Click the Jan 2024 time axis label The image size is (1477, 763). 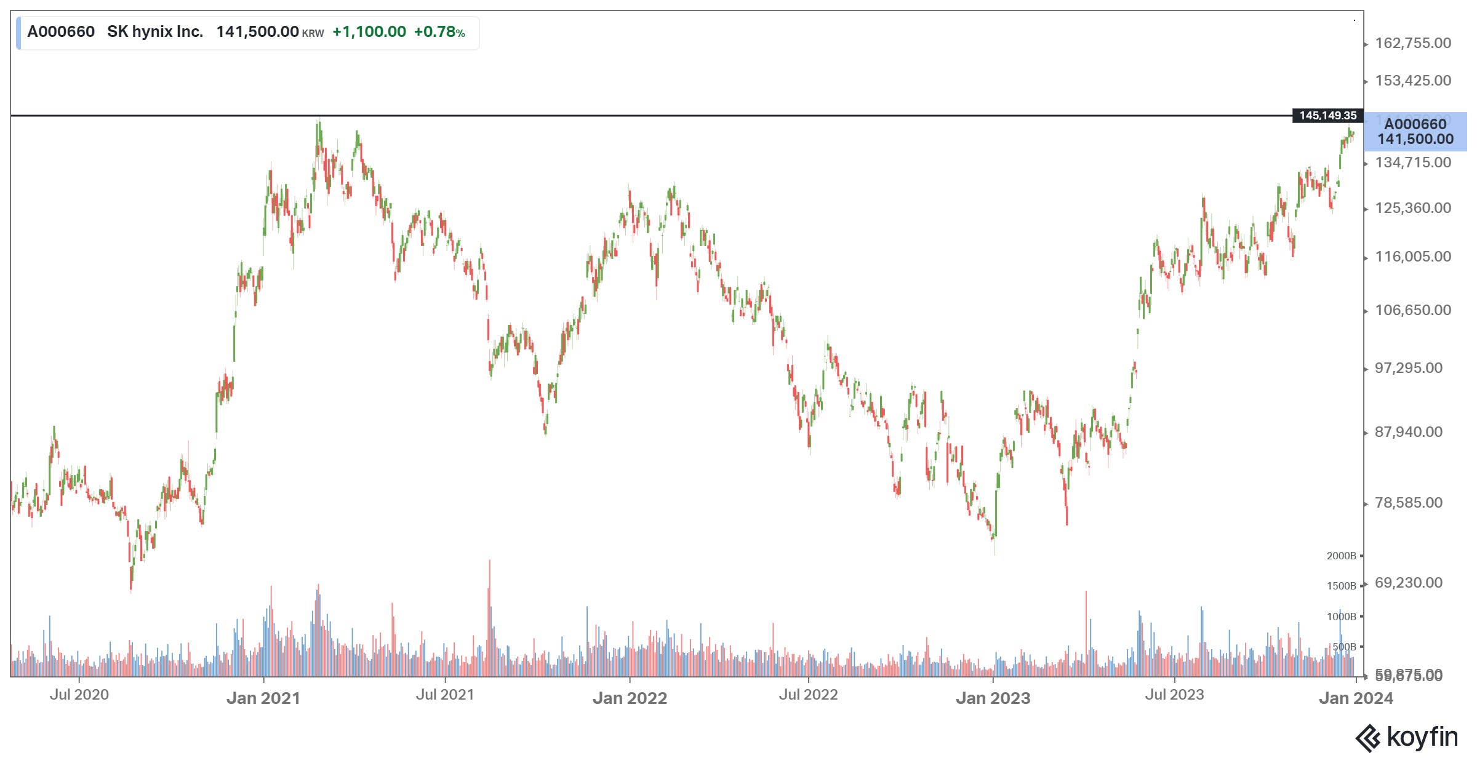coord(1356,698)
